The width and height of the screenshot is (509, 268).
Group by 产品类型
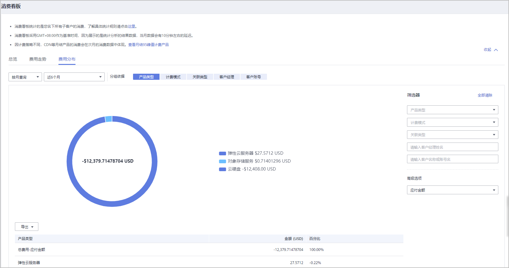(x=146, y=77)
